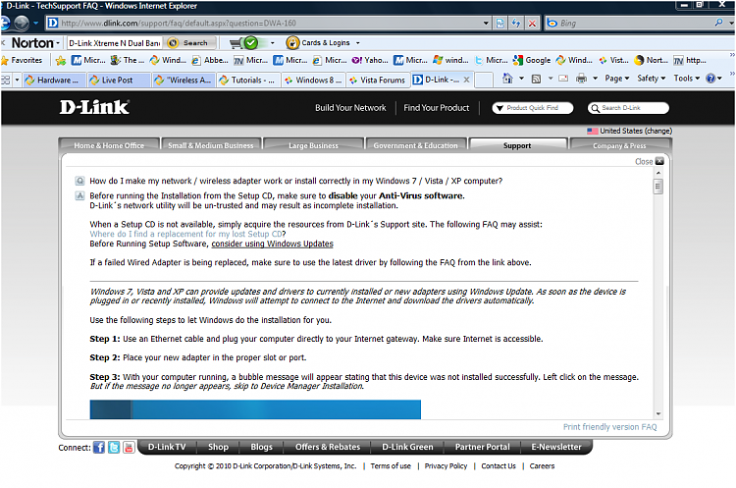Open the Page menu
The image size is (736, 488).
617,79
